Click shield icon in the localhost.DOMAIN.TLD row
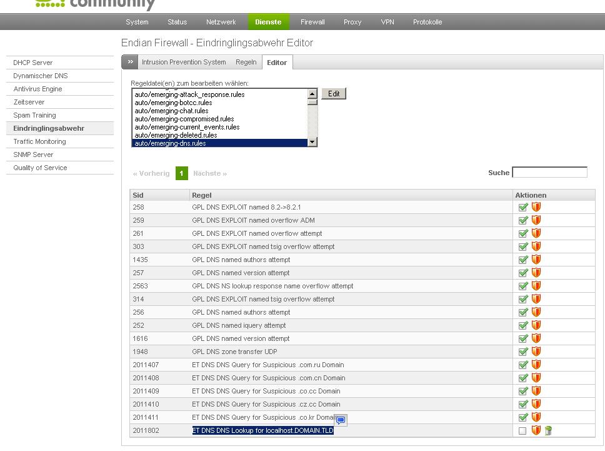Viewport: 605px width, 451px height. click(x=536, y=430)
